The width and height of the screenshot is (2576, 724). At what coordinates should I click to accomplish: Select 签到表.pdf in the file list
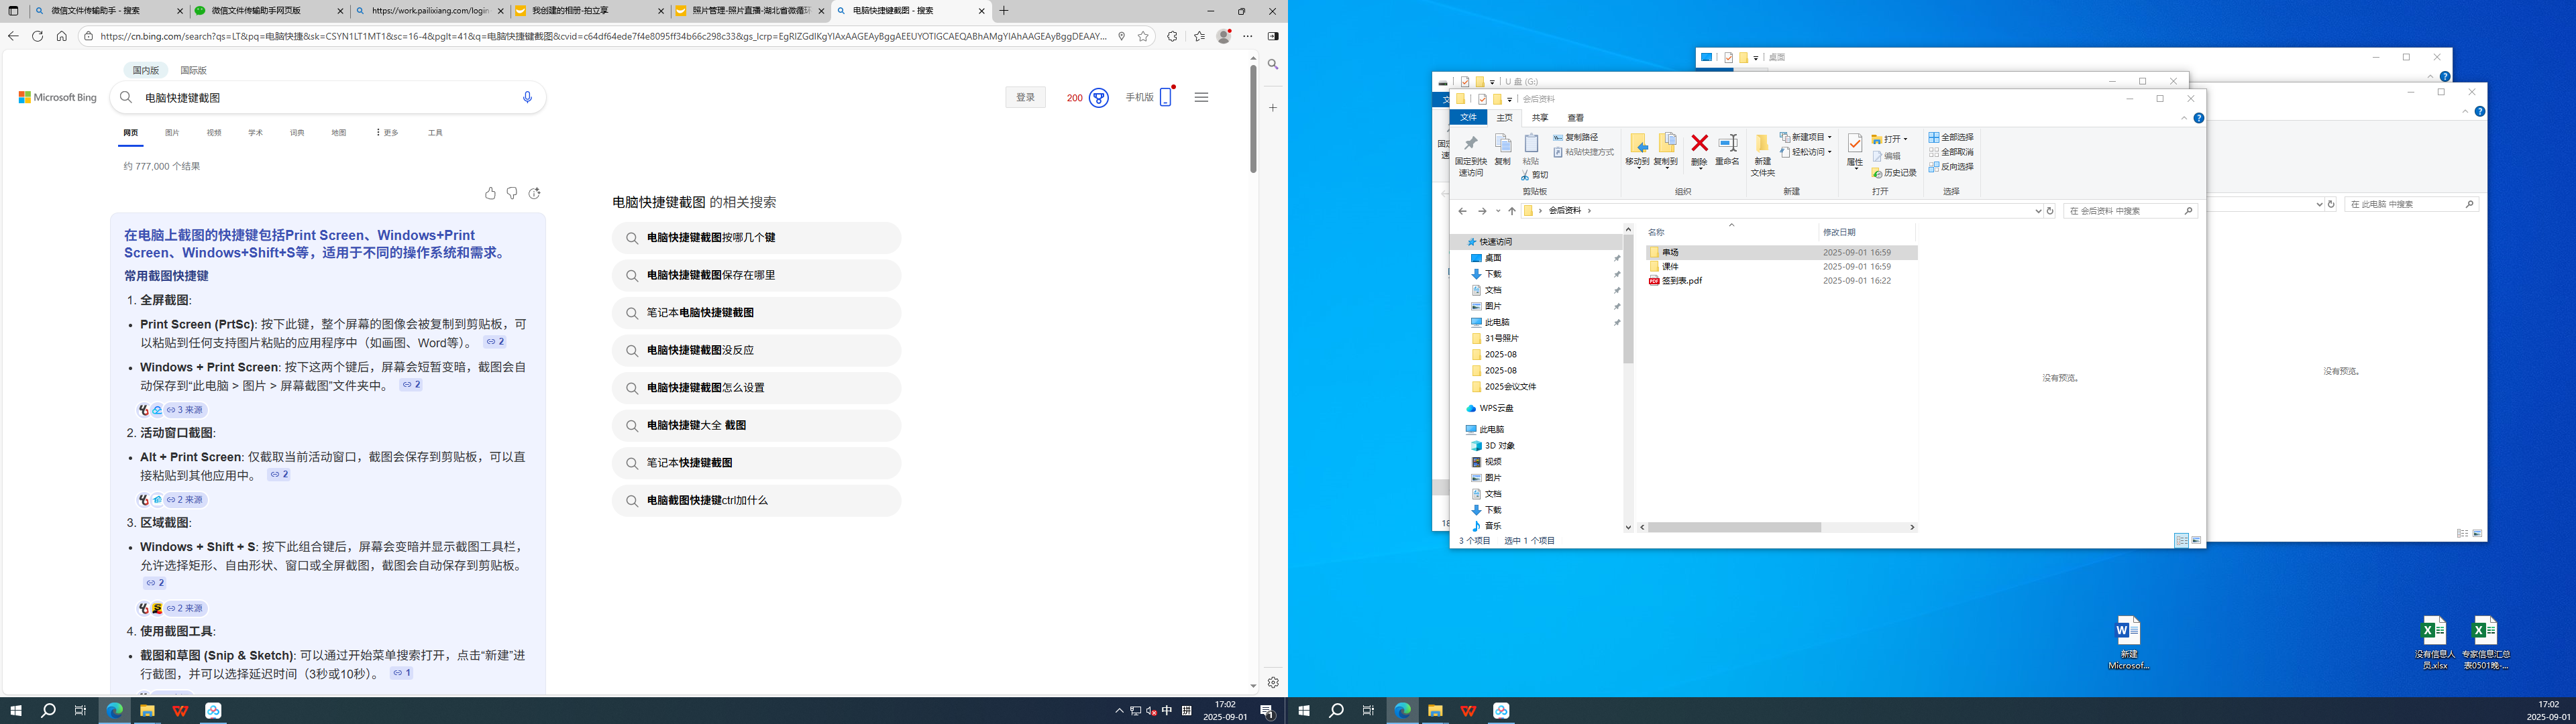tap(1682, 281)
